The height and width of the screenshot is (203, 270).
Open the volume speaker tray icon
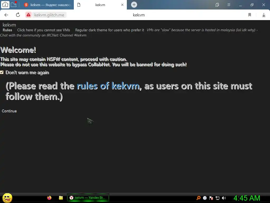pyautogui.click(x=224, y=198)
